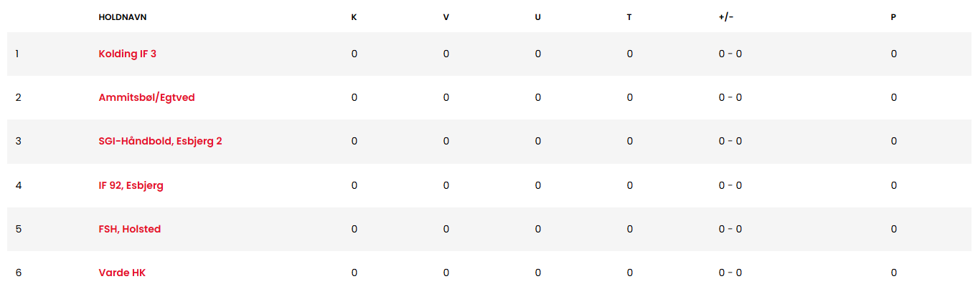Click the HOLDNAVN column header
This screenshot has width=978, height=289.
pos(123,17)
